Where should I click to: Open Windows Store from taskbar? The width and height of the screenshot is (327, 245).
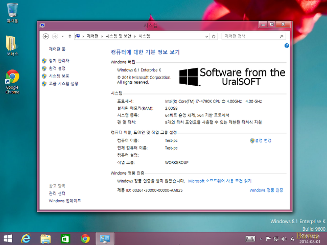65,238
